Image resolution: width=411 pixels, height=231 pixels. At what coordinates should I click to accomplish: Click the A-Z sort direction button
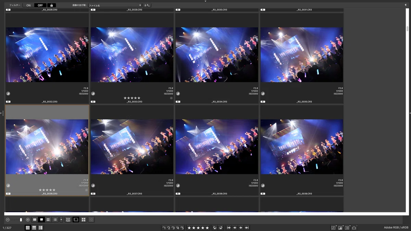(x=147, y=5)
